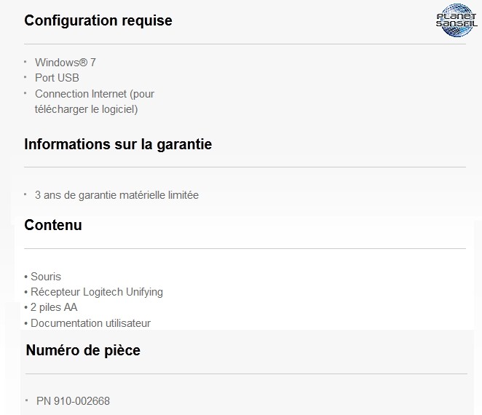This screenshot has width=482, height=415.
Task: Click the Planet Sansfil globe logo
Action: (x=457, y=20)
